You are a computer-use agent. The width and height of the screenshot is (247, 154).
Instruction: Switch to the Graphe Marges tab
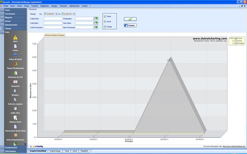[x=55, y=151]
